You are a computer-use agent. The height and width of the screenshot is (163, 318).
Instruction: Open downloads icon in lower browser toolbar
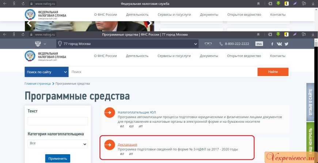(x=313, y=34)
